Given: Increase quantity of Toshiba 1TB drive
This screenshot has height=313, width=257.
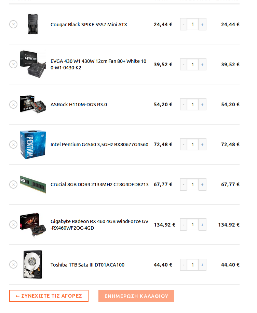Looking at the screenshot, I should 202,265.
